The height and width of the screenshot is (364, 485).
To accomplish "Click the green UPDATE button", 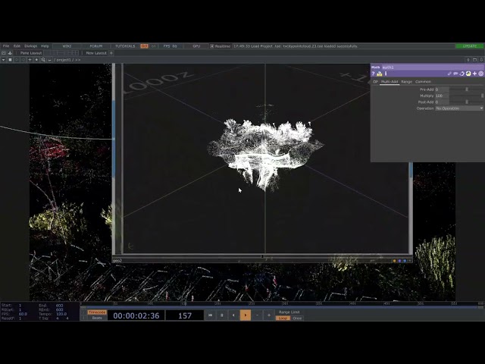I will click(x=470, y=46).
